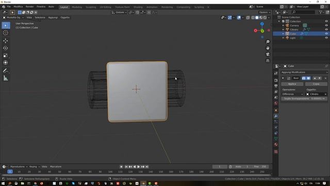Open the Options dropdown in viewport
Viewport: 330px width, 186px height.
click(265, 12)
